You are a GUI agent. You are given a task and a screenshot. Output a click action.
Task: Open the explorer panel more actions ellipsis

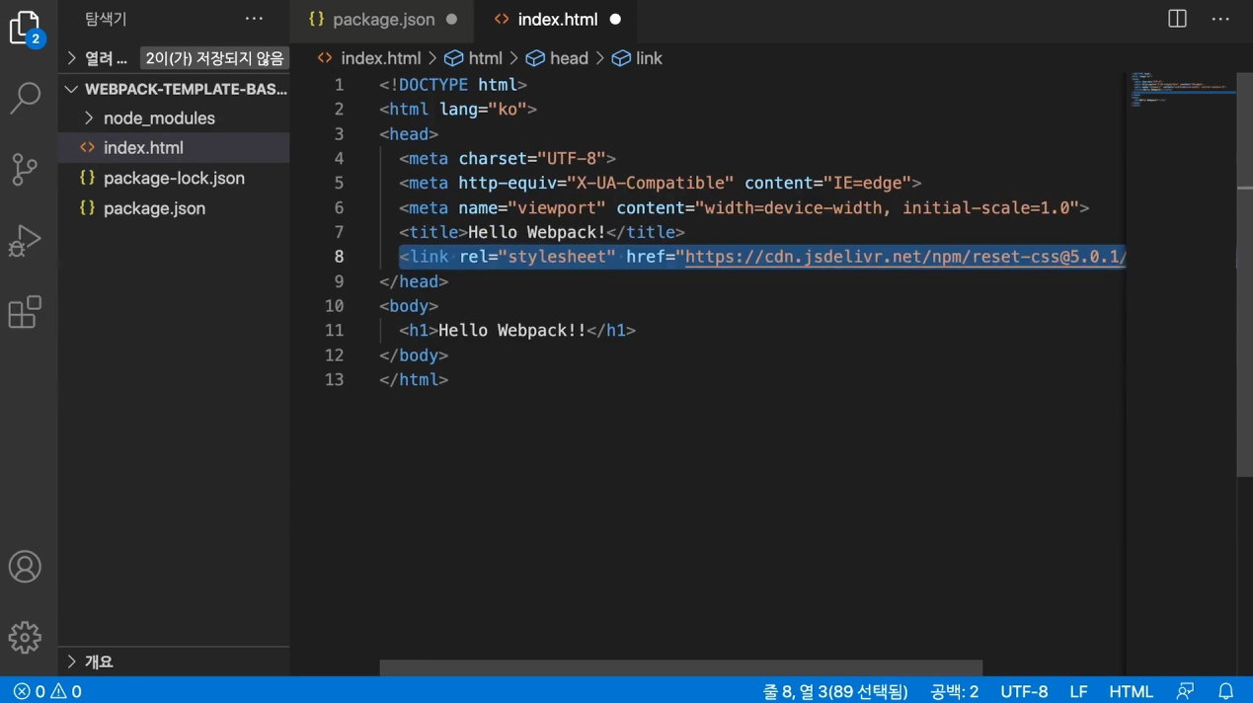(254, 19)
